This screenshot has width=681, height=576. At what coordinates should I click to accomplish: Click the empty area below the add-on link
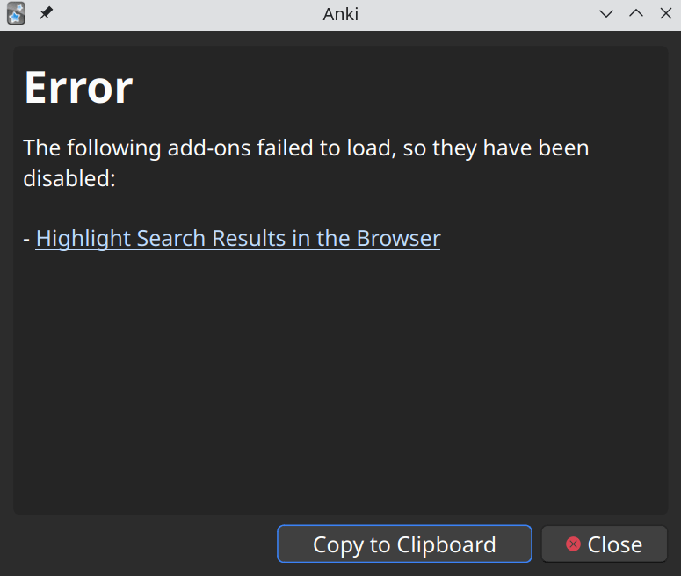340,378
